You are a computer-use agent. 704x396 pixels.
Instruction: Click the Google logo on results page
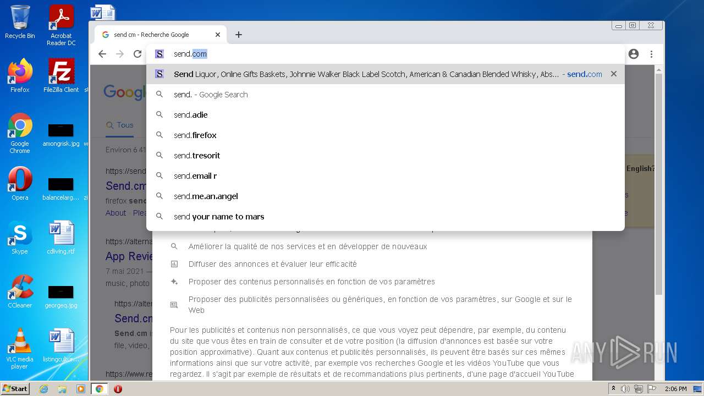124,92
